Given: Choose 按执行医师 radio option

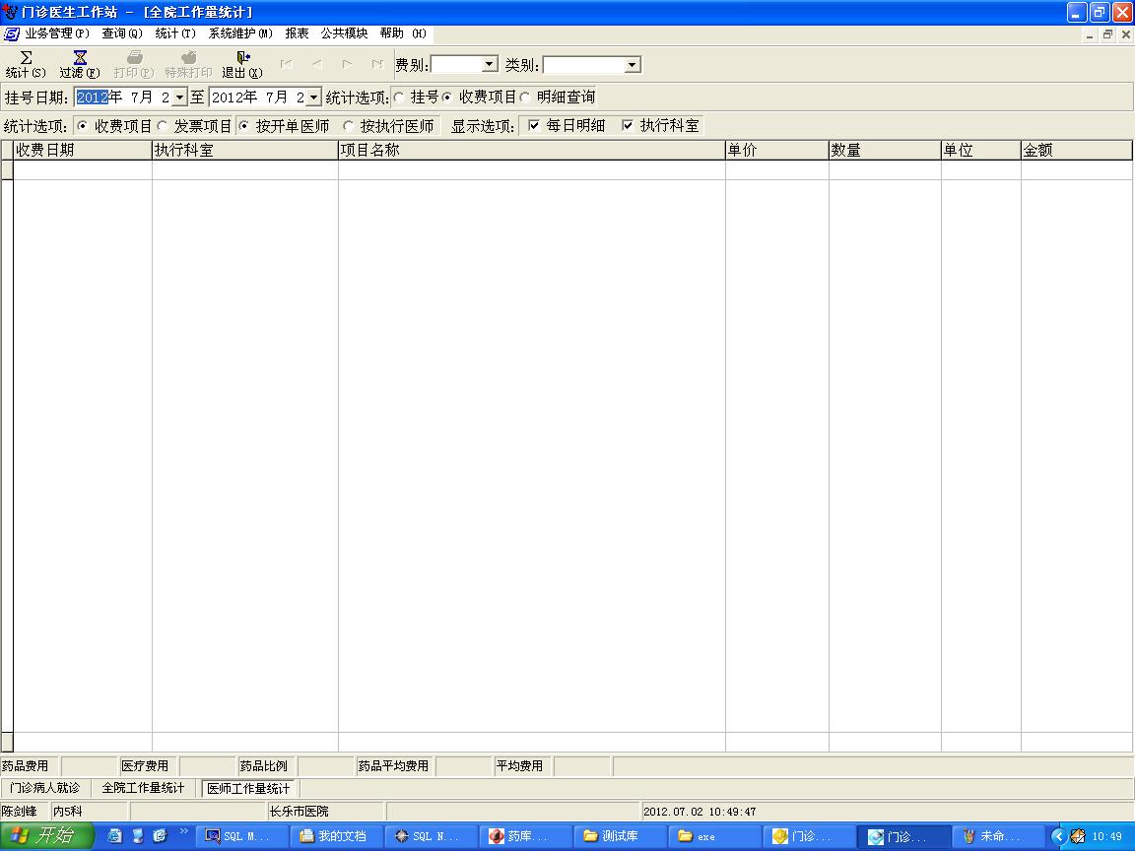Looking at the screenshot, I should tap(348, 126).
